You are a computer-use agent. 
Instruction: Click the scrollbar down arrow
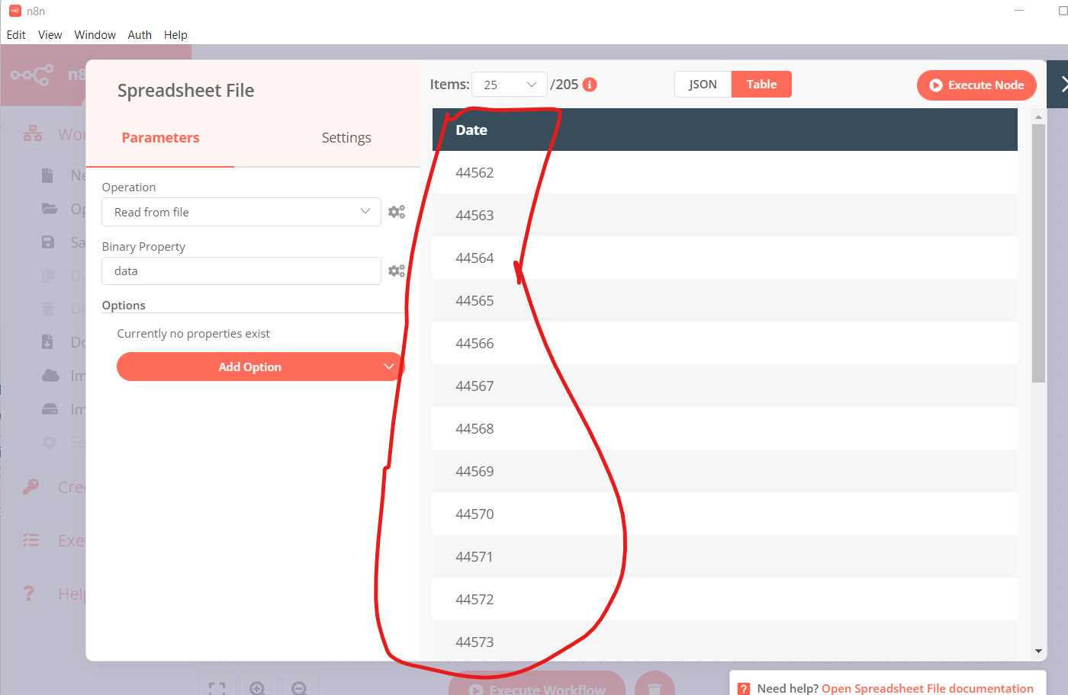1038,652
